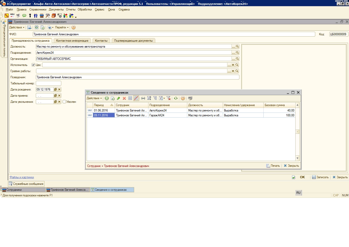Click the Записать button
349x247 pixels.
click(x=320, y=177)
